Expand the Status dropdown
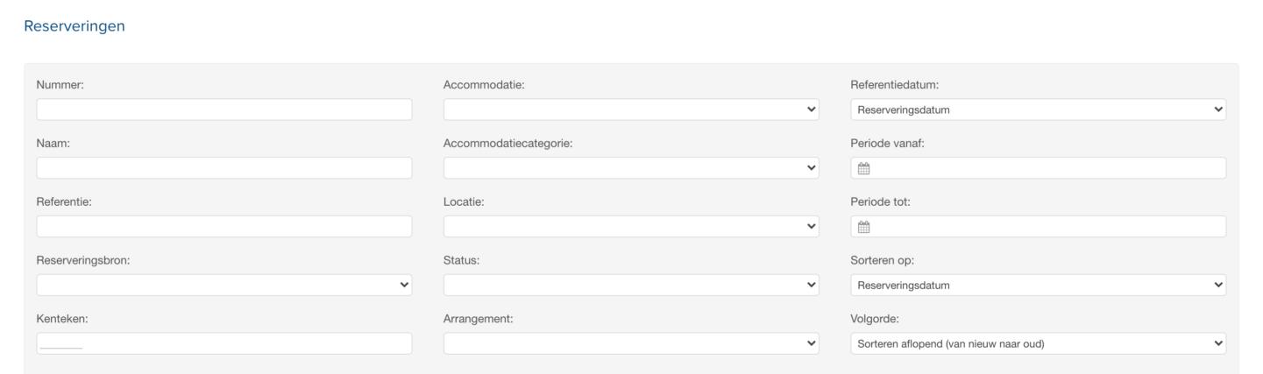The height and width of the screenshot is (374, 1263). point(631,286)
